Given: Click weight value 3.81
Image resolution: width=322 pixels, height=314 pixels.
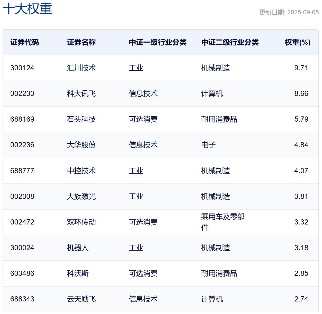Looking at the screenshot, I should point(301,197).
